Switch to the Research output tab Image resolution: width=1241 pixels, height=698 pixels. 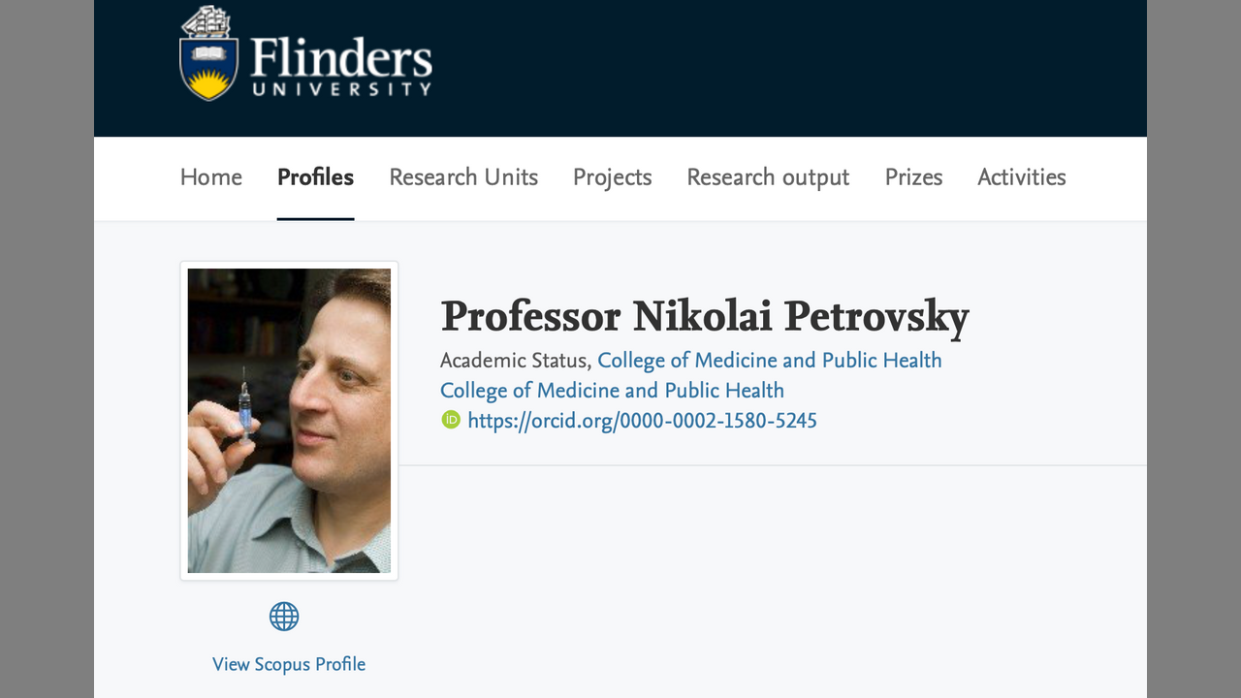click(x=768, y=177)
